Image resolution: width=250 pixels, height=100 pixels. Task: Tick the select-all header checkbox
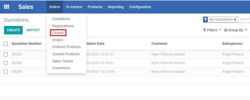[6, 44]
